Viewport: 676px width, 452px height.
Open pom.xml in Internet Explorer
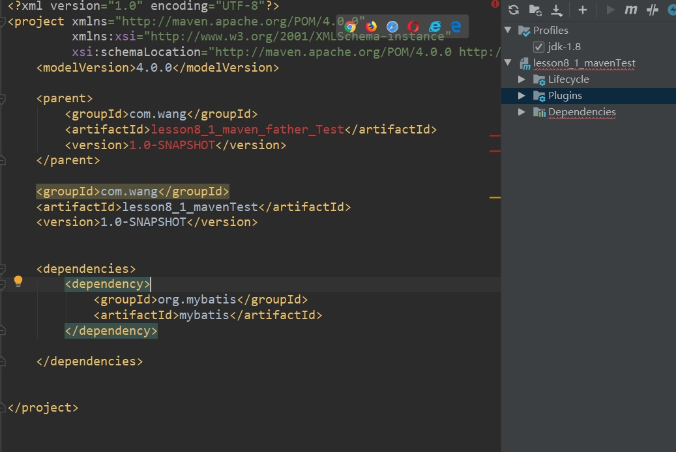pos(435,27)
